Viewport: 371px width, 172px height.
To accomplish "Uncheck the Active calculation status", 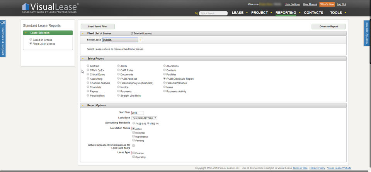I will coord(134,129).
